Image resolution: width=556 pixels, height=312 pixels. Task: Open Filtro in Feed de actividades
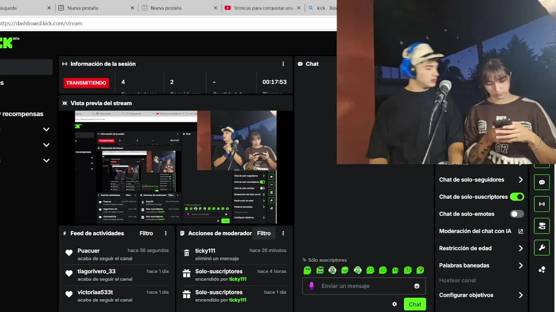[x=146, y=233]
